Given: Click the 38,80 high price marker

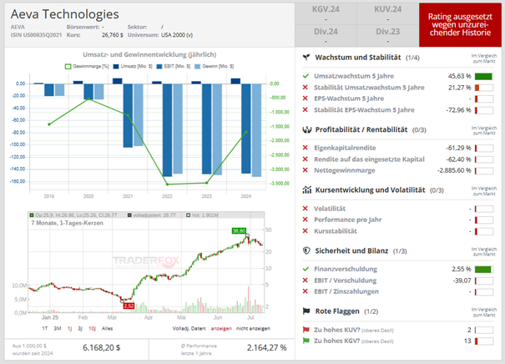Looking at the screenshot, I should 239,230.
